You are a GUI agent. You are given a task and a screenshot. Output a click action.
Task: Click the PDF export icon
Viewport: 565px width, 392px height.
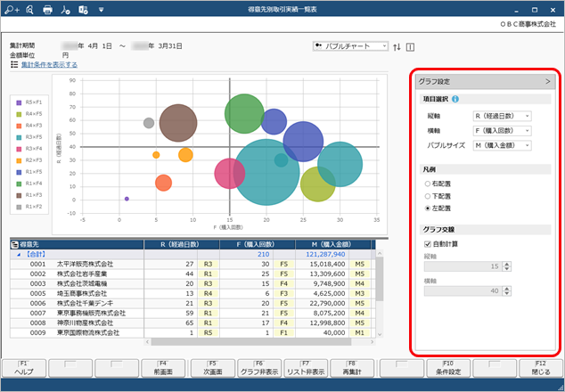(65, 10)
